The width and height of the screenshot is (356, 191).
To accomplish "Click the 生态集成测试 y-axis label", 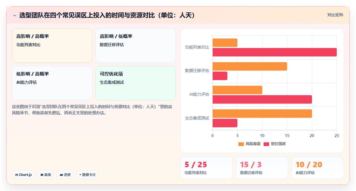I will pyautogui.click(x=197, y=118).
